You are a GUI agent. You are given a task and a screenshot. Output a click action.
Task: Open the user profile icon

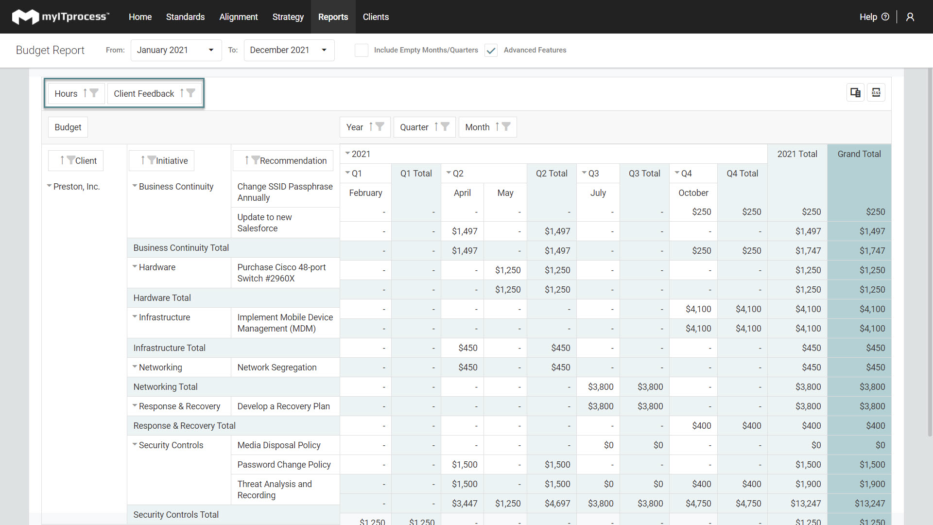910,17
